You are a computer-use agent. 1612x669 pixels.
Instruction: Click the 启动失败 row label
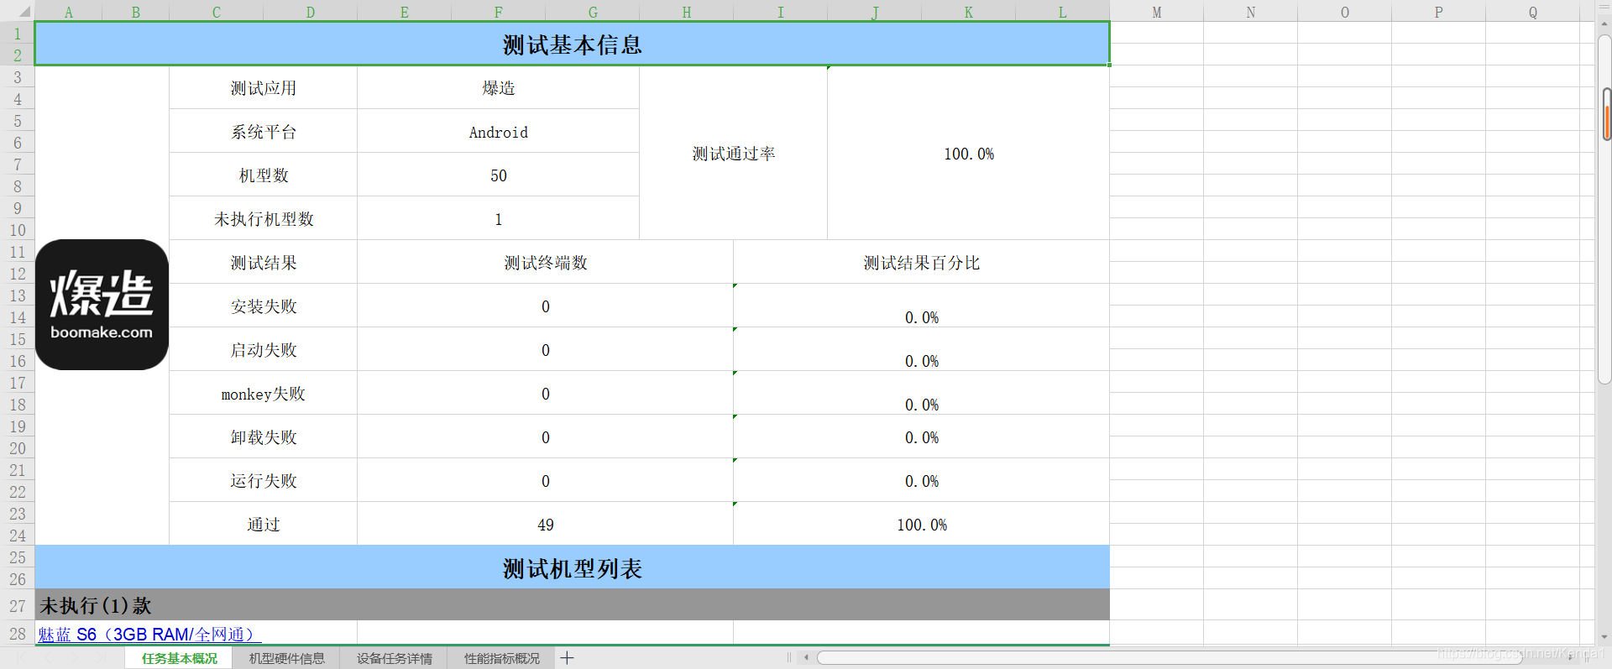click(263, 349)
